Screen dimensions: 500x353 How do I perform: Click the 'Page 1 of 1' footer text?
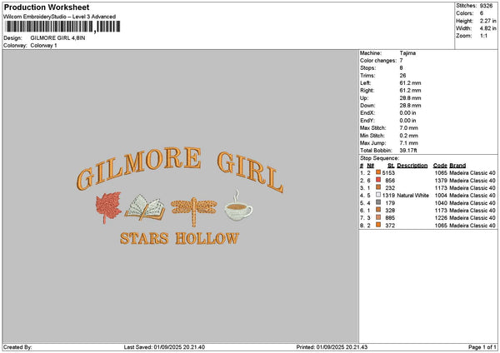[x=482, y=347]
